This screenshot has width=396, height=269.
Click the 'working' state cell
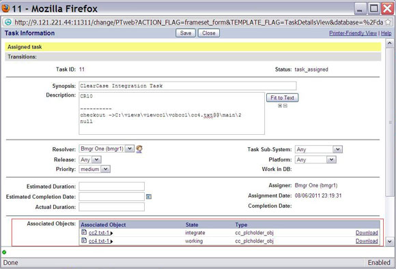(x=194, y=241)
